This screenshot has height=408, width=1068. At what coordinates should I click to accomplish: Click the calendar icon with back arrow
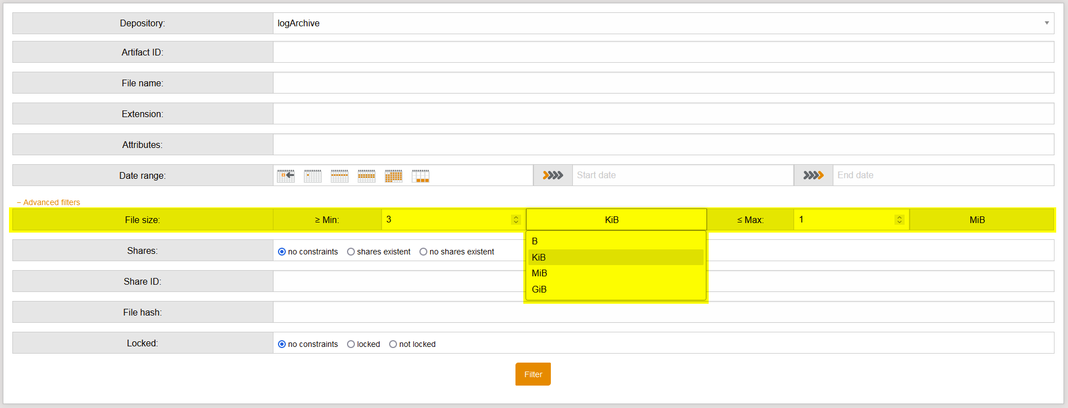tap(286, 176)
